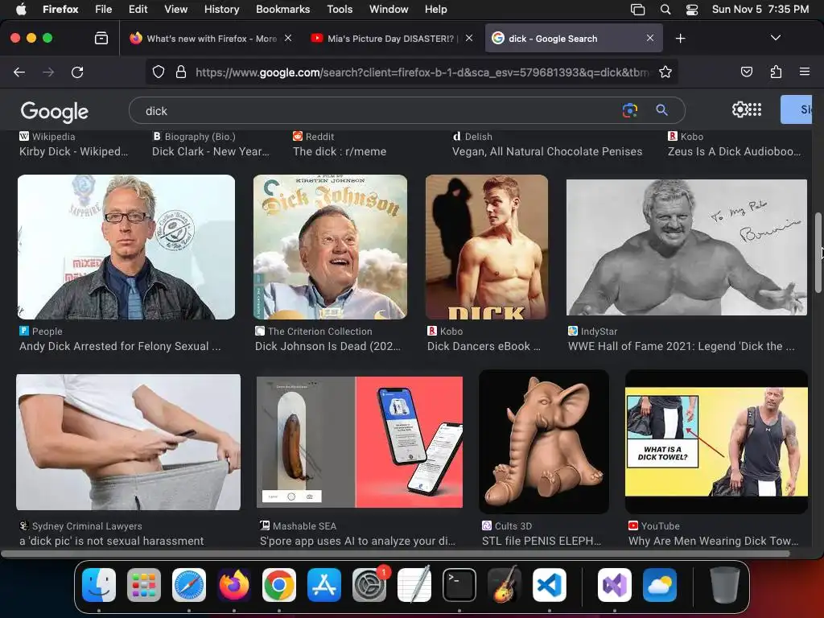The height and width of the screenshot is (618, 824).
Task: Open TextEdit from the Dock
Action: pos(414,585)
